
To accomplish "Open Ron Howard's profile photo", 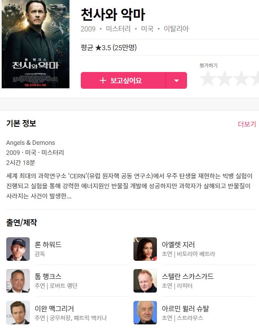I will pyautogui.click(x=18, y=249).
